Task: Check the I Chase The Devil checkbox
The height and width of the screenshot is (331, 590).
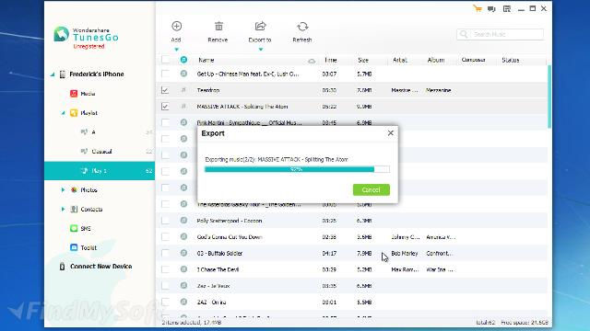Action: pyautogui.click(x=165, y=269)
